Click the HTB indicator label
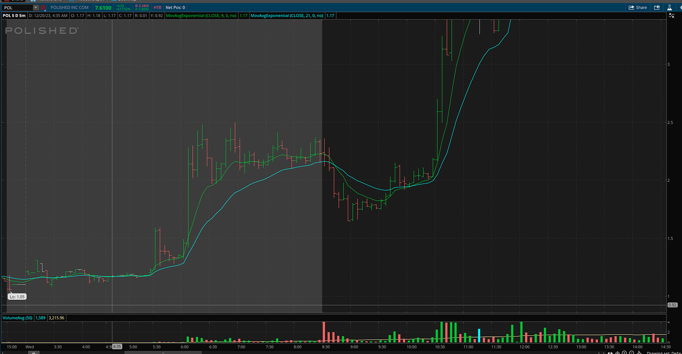This screenshot has height=354, width=682. [157, 7]
